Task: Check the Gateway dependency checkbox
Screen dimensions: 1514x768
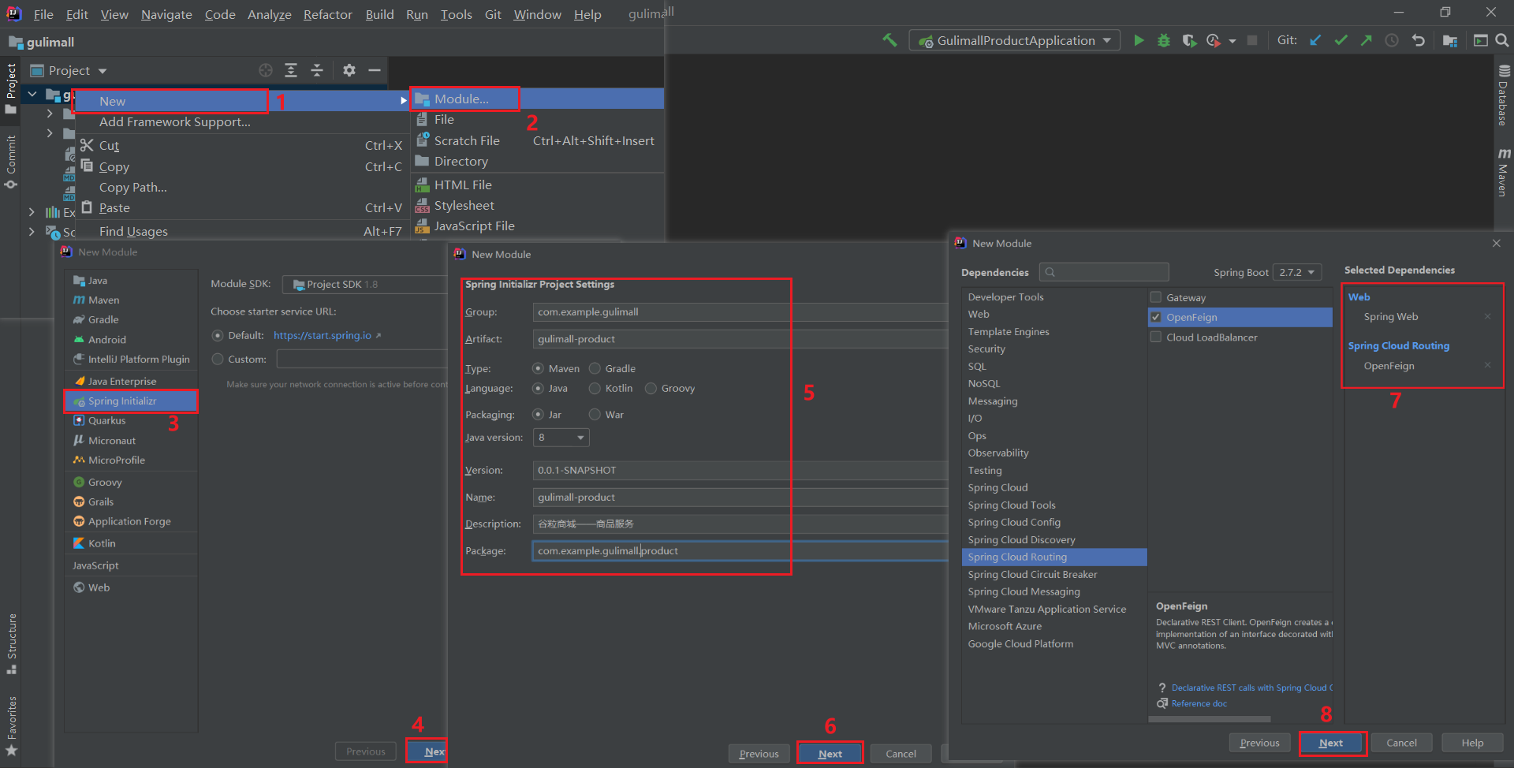Action: pos(1156,297)
